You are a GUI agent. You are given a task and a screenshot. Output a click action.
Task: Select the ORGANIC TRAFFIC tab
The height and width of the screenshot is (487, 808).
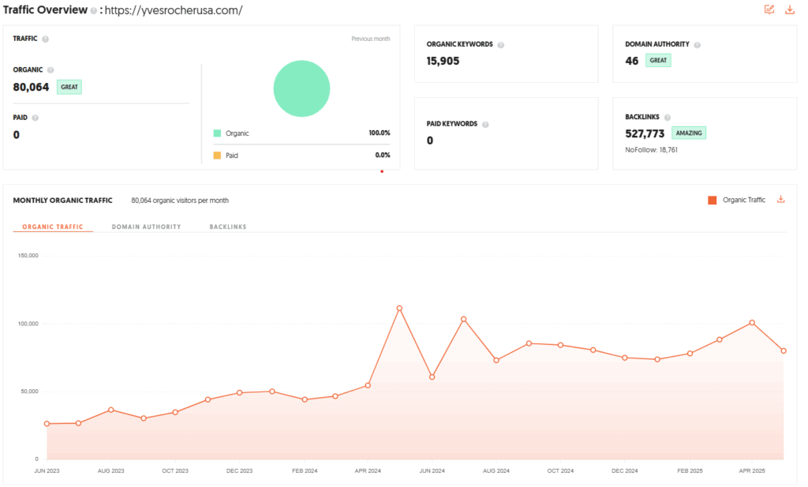pos(53,227)
